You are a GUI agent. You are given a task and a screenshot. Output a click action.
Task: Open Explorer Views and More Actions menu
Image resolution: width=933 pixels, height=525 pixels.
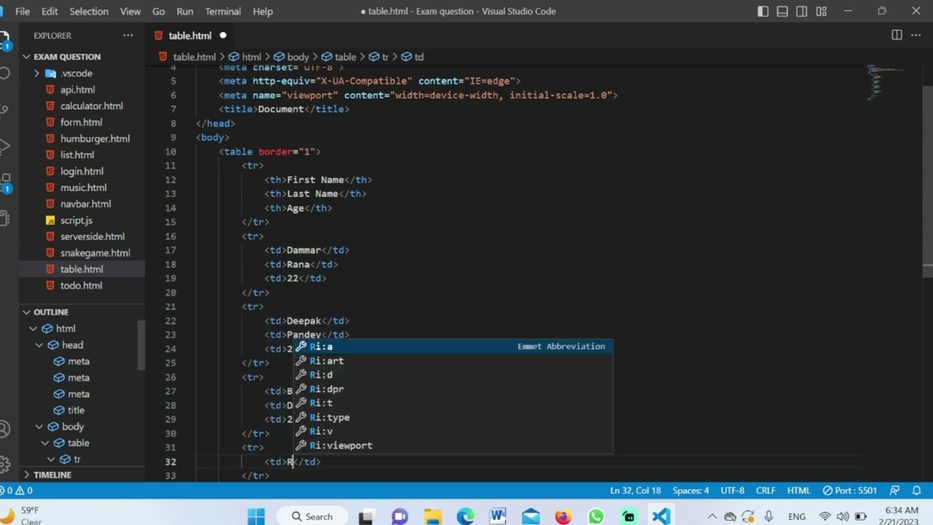(x=128, y=35)
